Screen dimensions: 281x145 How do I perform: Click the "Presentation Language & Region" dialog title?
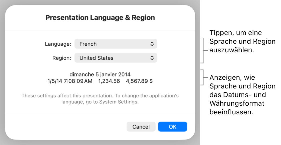coord(100,18)
